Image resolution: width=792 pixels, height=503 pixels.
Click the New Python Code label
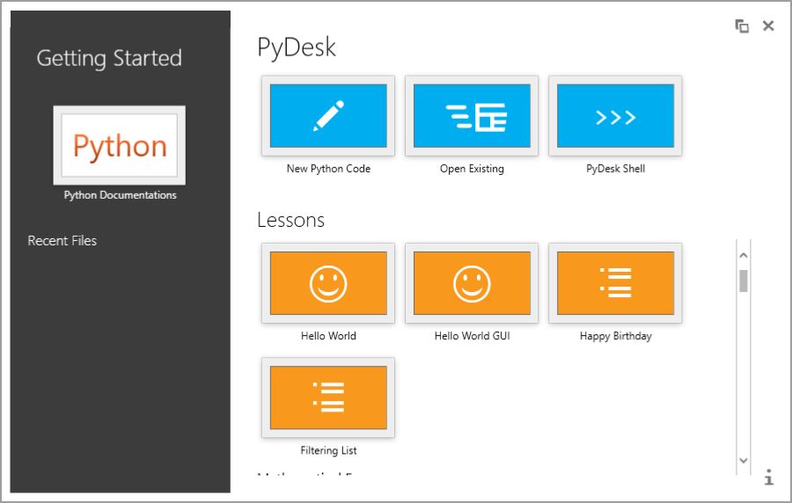tap(328, 169)
